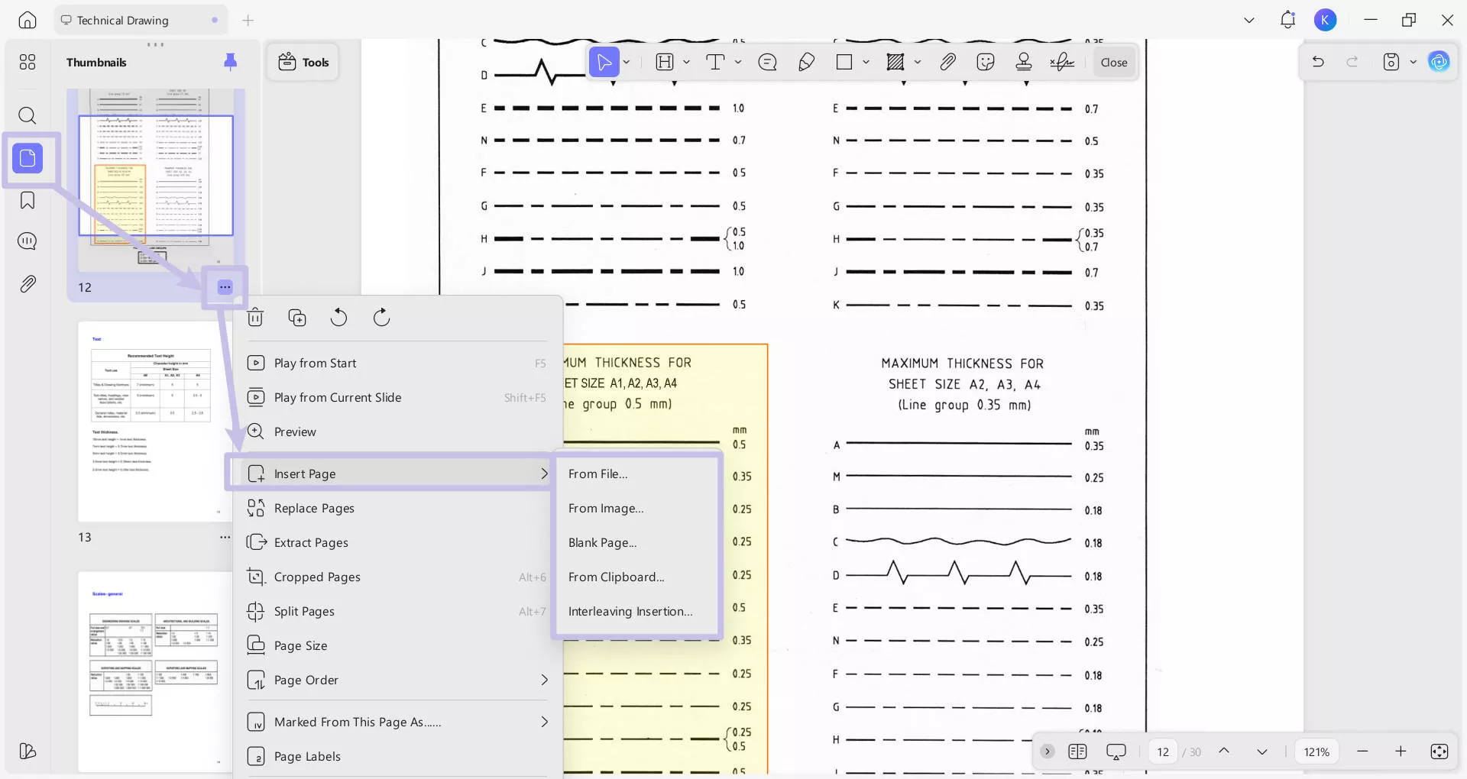This screenshot has width=1467, height=779.
Task: Open the Attachments paperclip icon in sidebar
Action: point(28,284)
